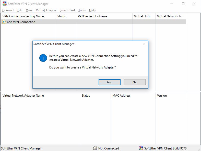The image size is (201, 151).
Task: Maximize the main window
Action: point(183,4)
